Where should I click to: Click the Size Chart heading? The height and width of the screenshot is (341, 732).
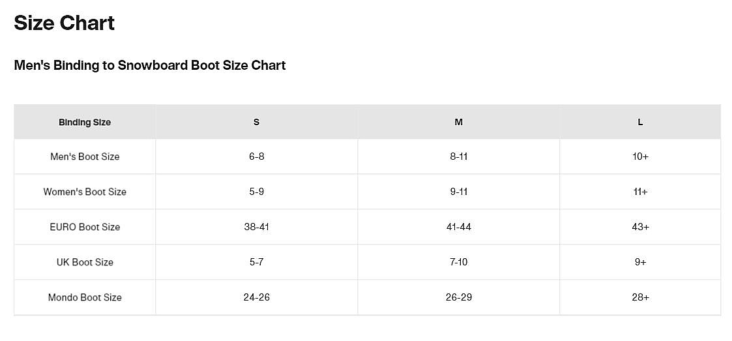(65, 23)
